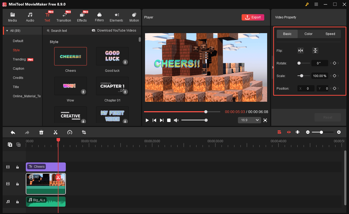Add keyframe for Scale
This screenshot has width=349, height=214.
point(335,76)
